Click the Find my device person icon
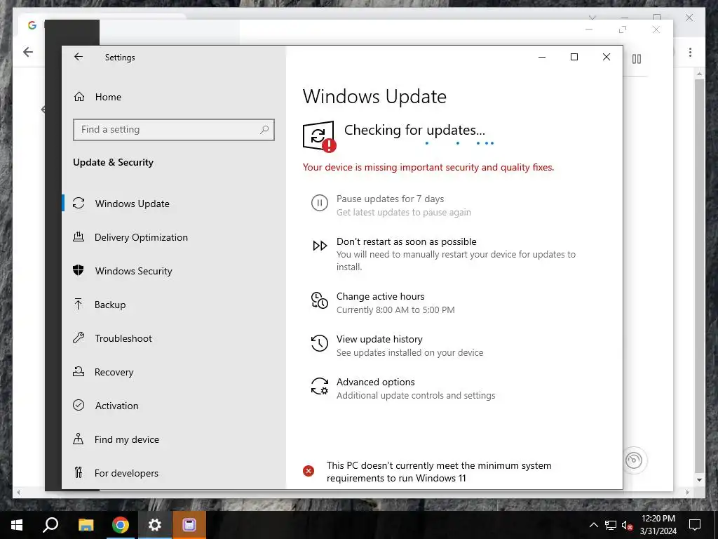718x539 pixels. [79, 439]
